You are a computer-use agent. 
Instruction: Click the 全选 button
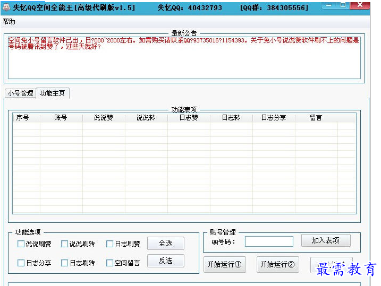(x=166, y=244)
